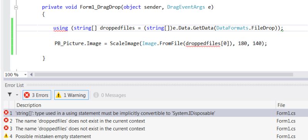308x140 pixels.
Task: Open the Error List filter icon
Action: 10,95
